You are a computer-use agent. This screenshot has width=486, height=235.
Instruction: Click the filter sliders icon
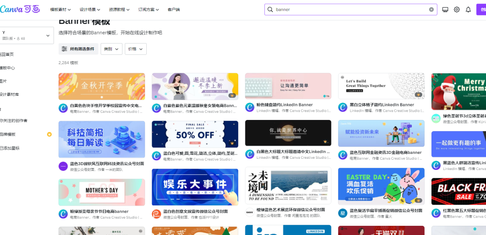pyautogui.click(x=64, y=49)
